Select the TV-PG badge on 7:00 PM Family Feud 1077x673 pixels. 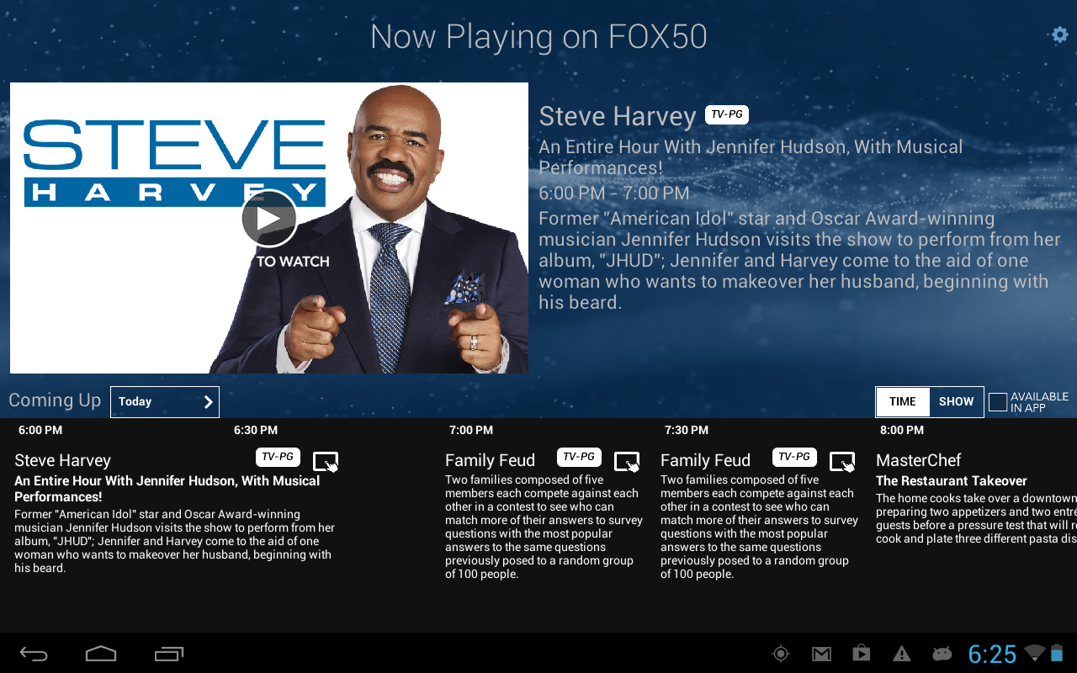pos(579,457)
